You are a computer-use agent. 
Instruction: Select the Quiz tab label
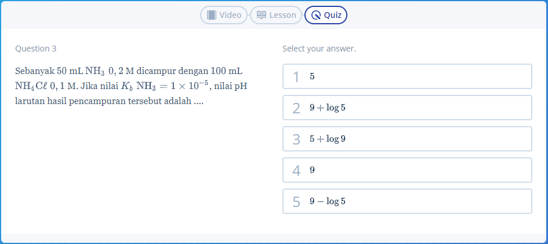point(332,15)
